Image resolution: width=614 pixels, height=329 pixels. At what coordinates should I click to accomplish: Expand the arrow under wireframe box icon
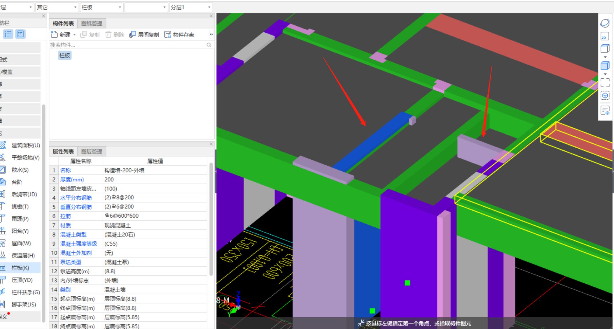[605, 57]
